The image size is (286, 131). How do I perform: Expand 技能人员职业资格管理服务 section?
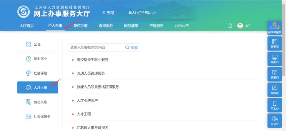tap(163, 87)
